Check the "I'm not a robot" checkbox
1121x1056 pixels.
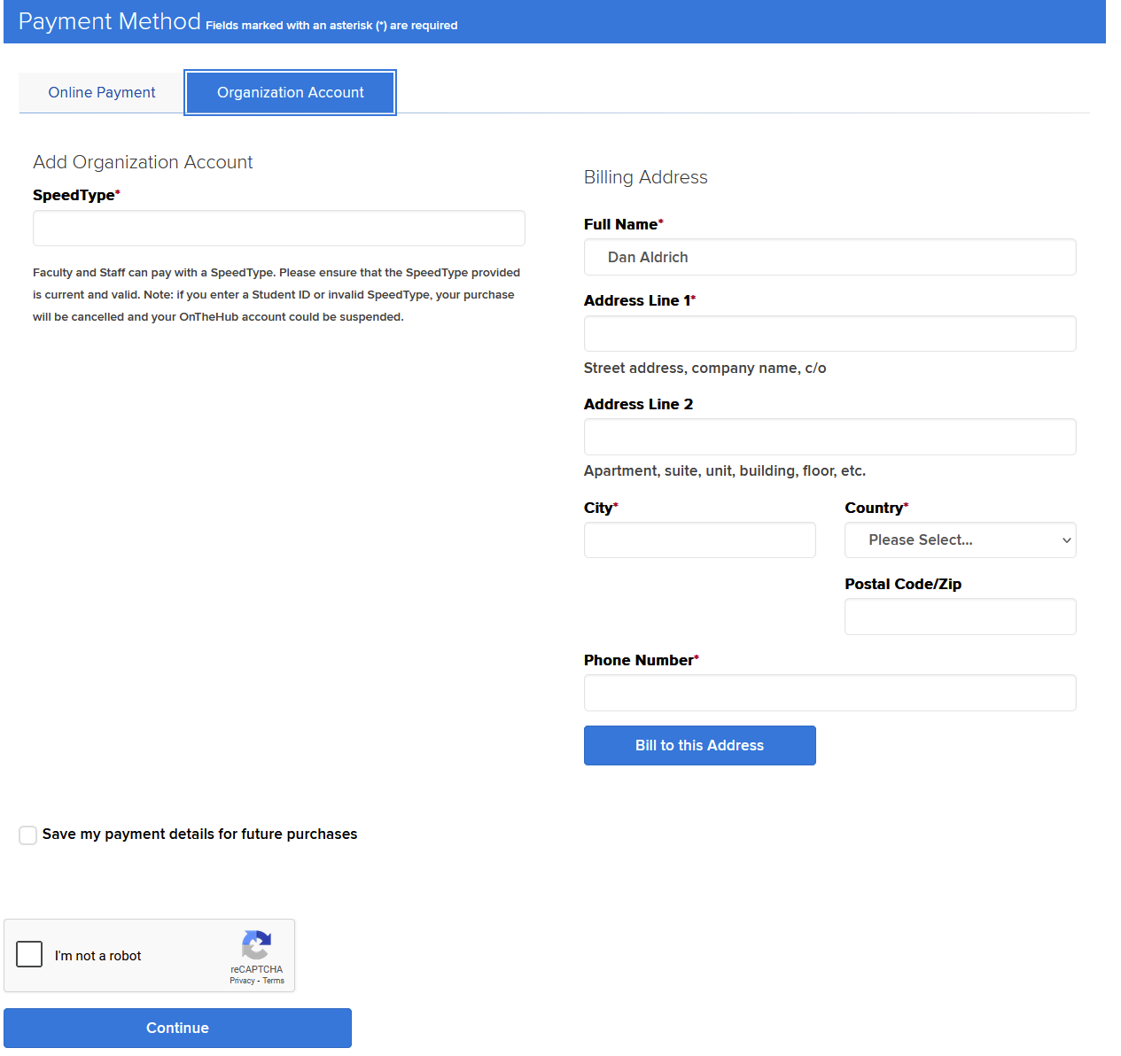tap(29, 954)
